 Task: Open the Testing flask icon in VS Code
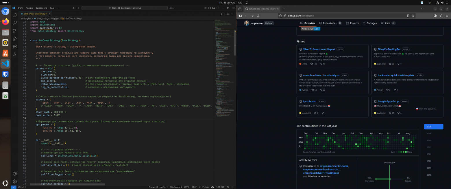(15, 54)
